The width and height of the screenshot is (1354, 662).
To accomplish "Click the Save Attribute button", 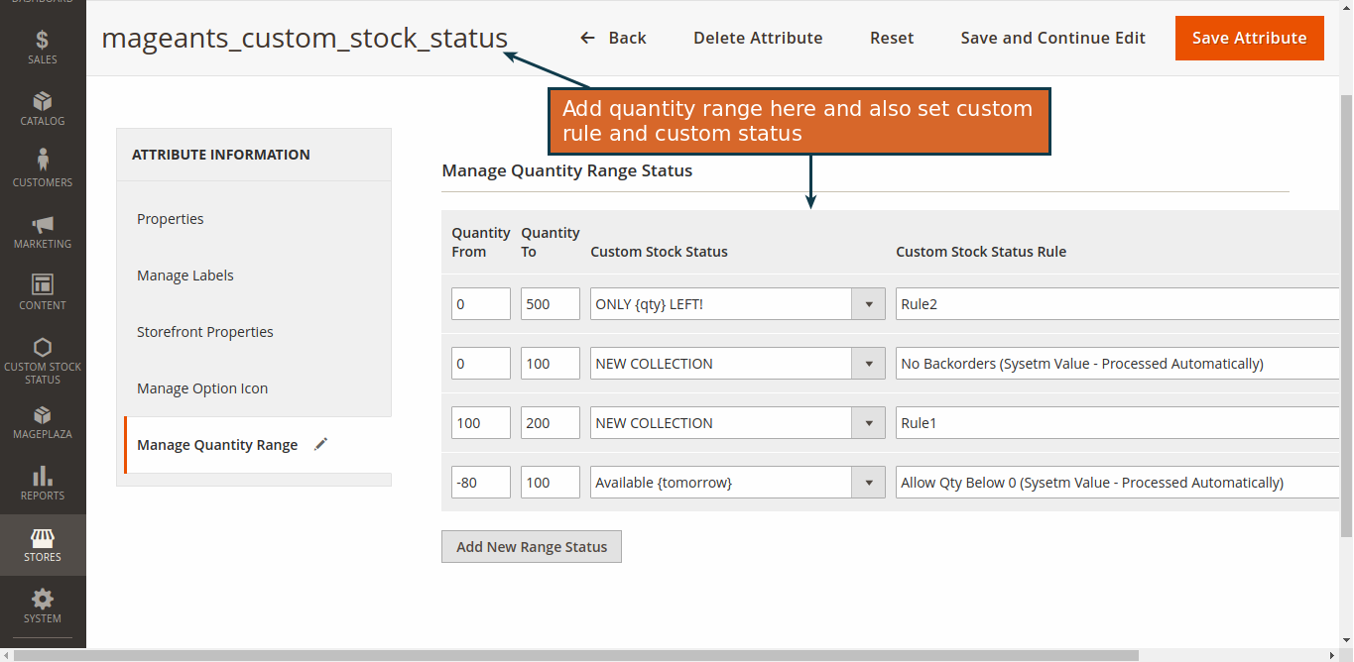I will [x=1249, y=38].
